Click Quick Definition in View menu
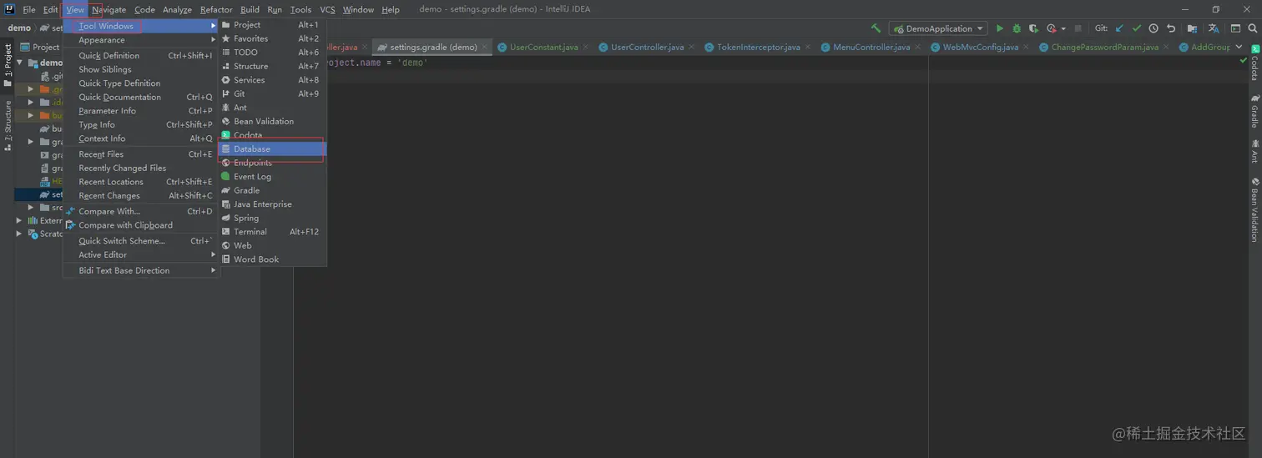Image resolution: width=1262 pixels, height=458 pixels. [x=141, y=56]
